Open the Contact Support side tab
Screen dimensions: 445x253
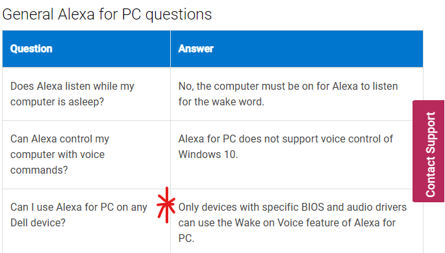coord(428,152)
